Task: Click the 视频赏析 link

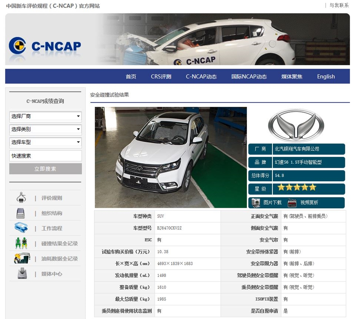Action: click(x=309, y=202)
